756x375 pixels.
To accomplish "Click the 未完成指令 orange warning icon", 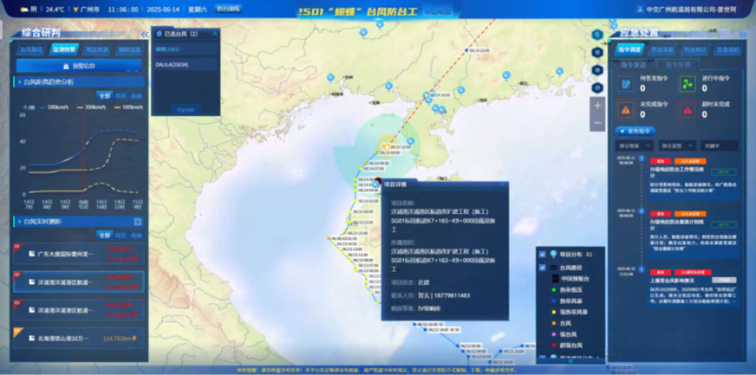I will point(626,110).
